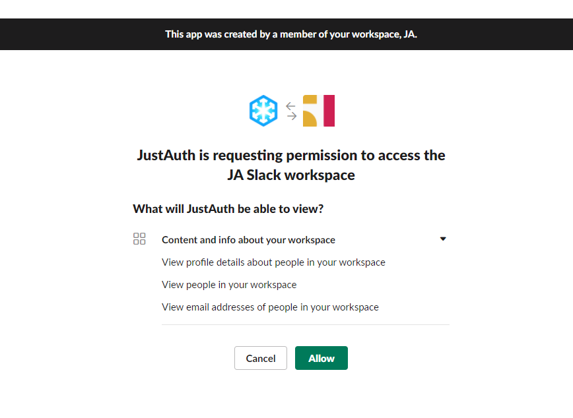
Task: Cancel the JustAuth permission request
Action: click(261, 358)
